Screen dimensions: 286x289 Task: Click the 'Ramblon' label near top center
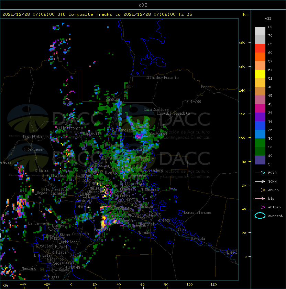tap(113, 99)
